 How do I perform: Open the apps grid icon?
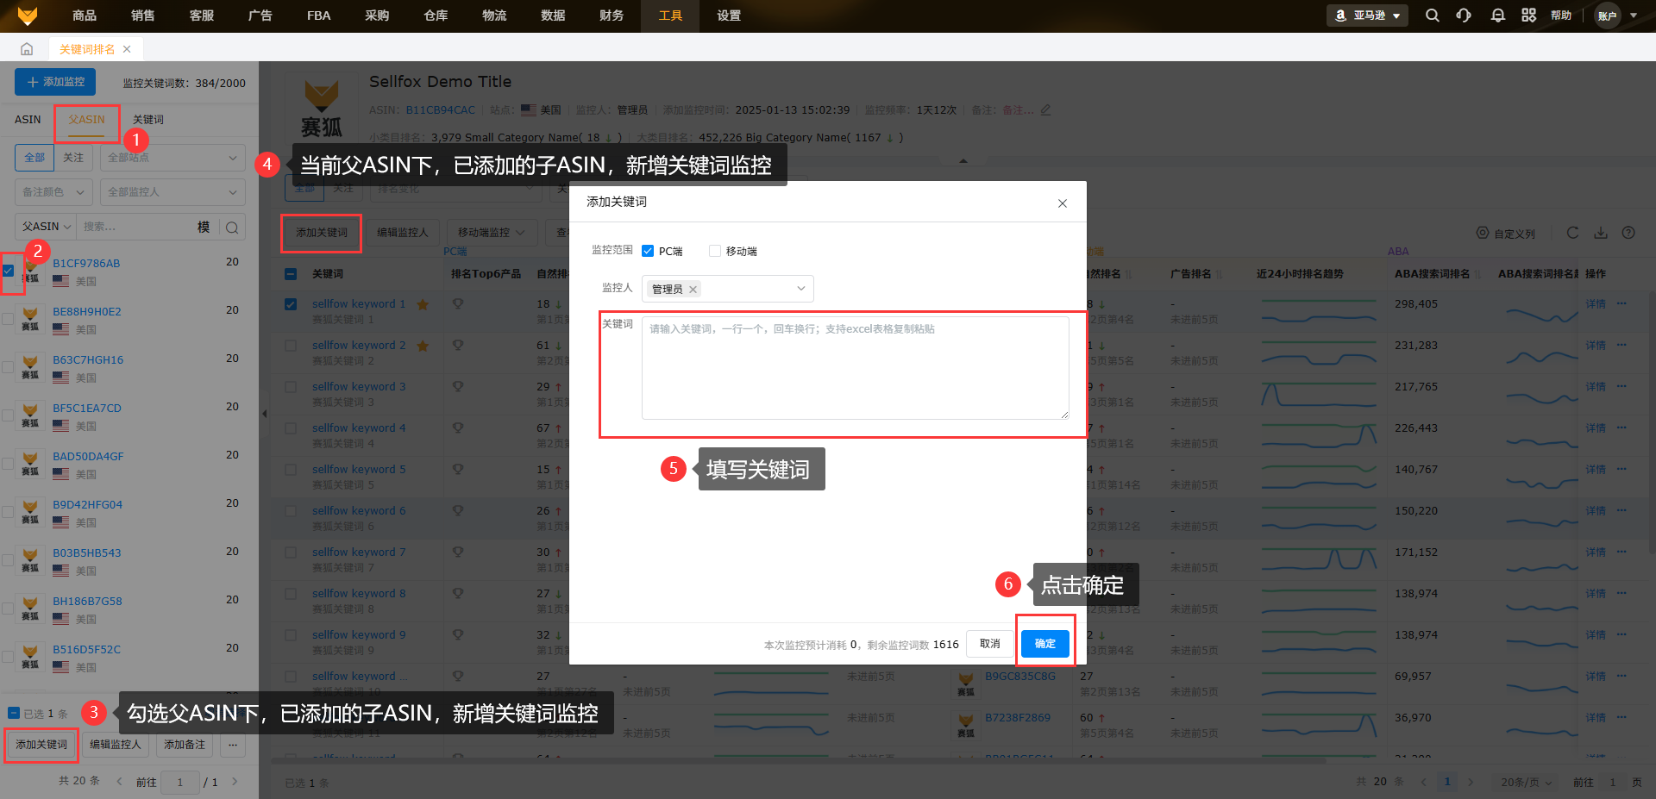[x=1528, y=16]
